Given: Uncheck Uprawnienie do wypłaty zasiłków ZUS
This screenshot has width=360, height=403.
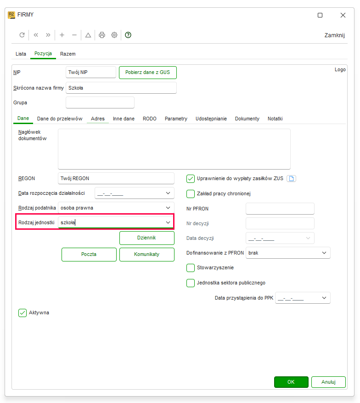Looking at the screenshot, I should pos(191,179).
